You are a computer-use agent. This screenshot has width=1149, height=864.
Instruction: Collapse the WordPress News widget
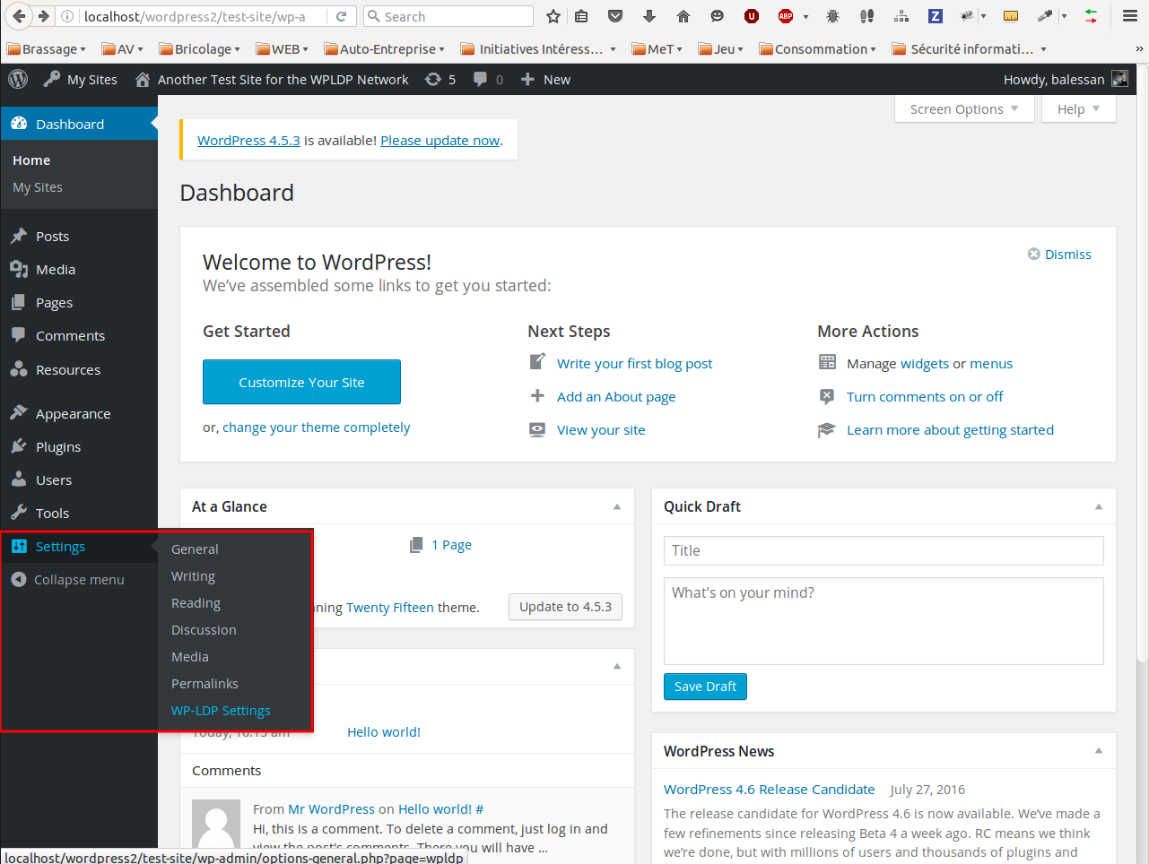tap(1099, 751)
